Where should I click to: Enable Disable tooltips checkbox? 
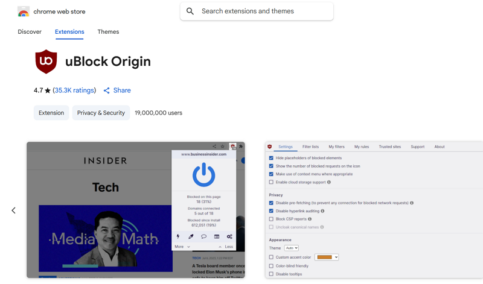tap(271, 274)
